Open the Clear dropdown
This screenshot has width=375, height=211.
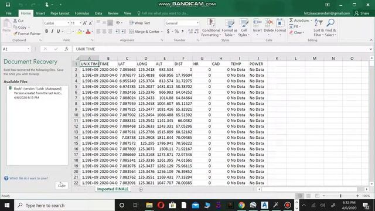[296, 33]
